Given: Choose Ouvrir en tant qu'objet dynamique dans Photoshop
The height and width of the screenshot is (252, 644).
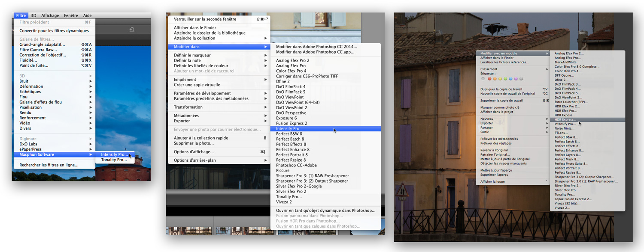Looking at the screenshot, I should point(325,210).
